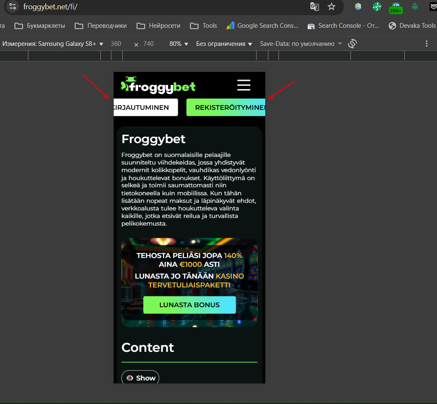Open the green android extension icon

click(415, 6)
